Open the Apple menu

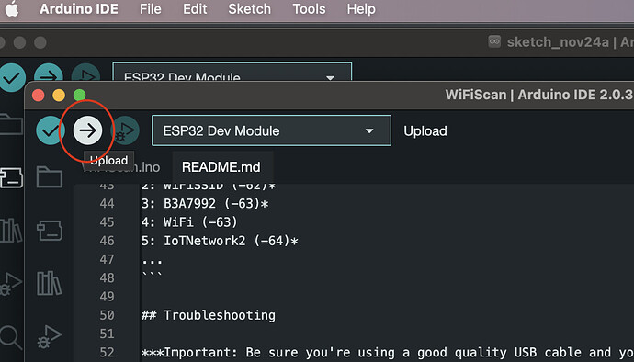[12, 9]
